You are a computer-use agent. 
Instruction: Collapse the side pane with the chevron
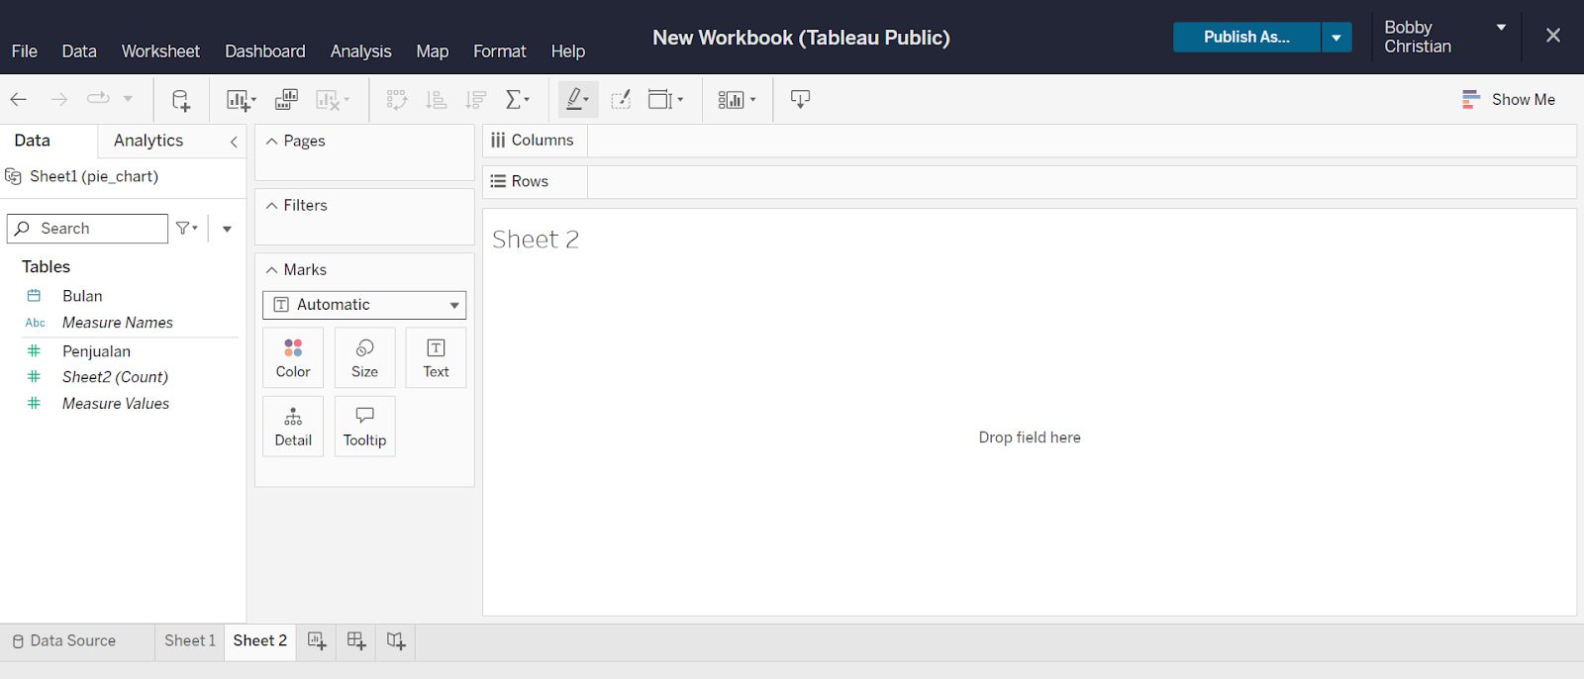pos(234,142)
